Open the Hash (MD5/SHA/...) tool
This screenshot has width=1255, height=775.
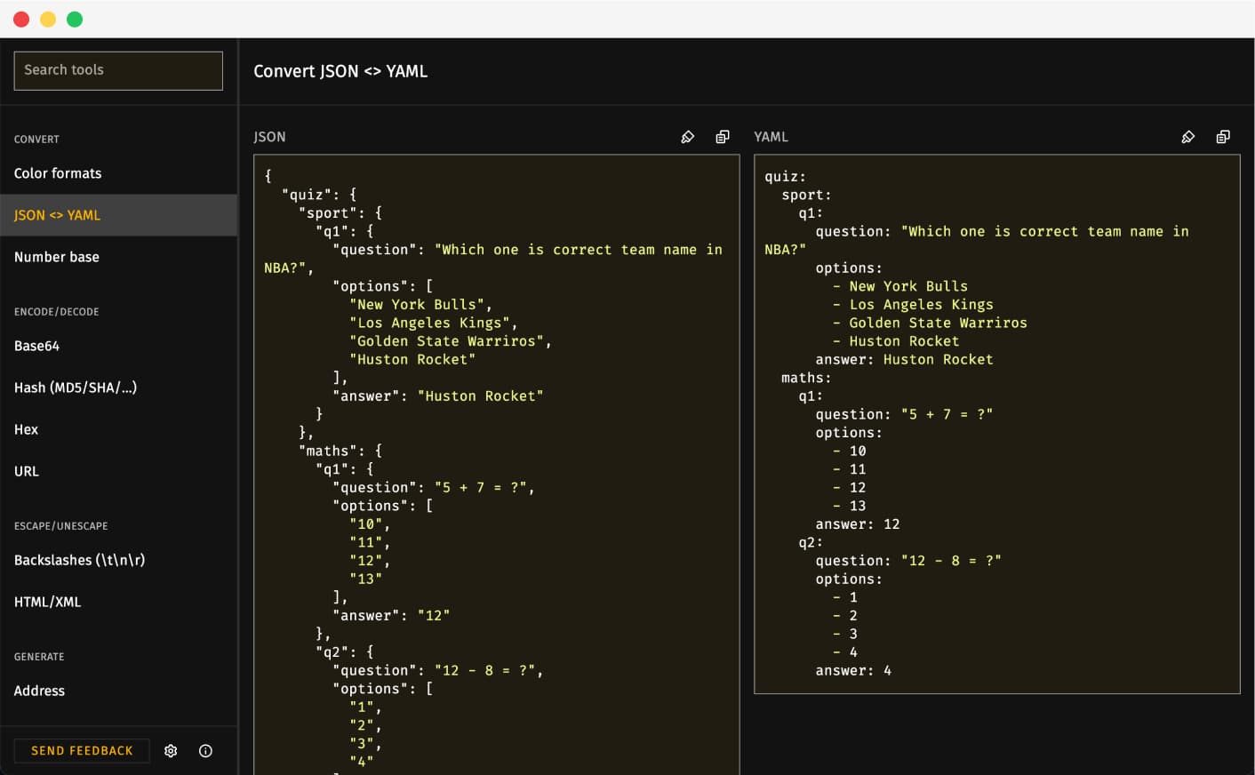[x=118, y=387]
